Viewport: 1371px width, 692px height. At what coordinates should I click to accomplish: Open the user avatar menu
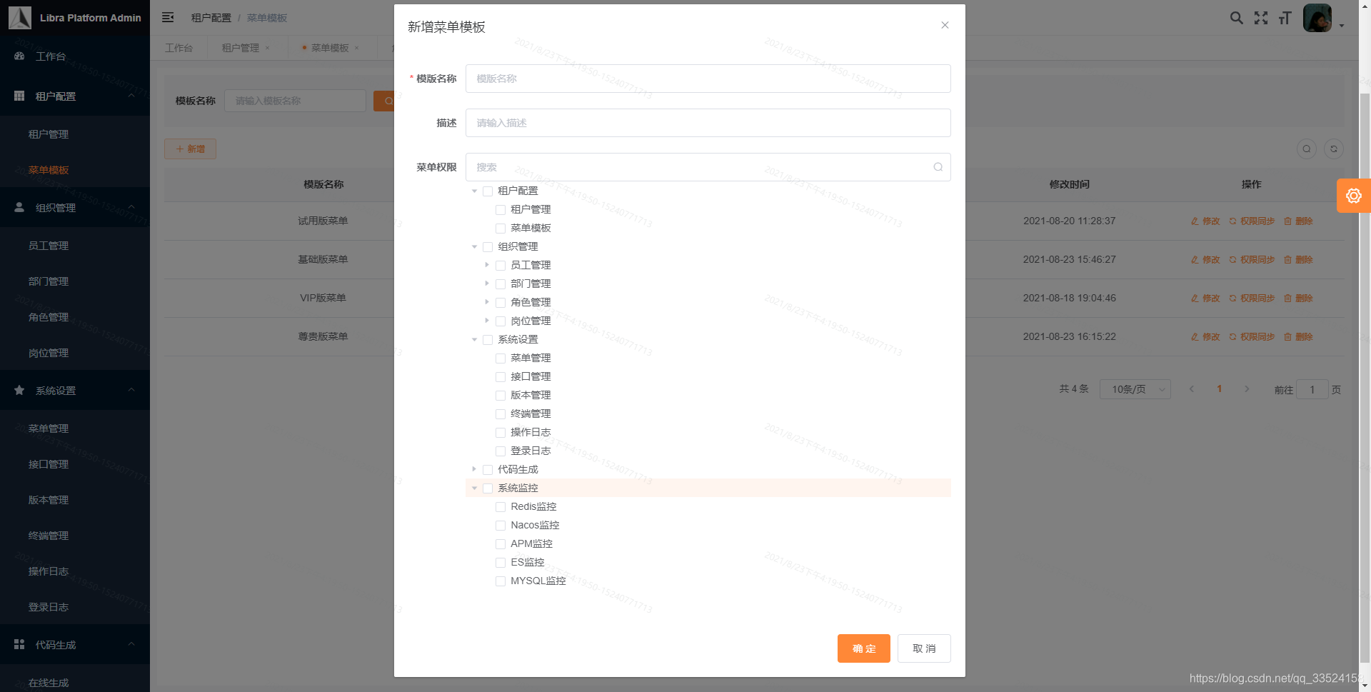(1317, 18)
